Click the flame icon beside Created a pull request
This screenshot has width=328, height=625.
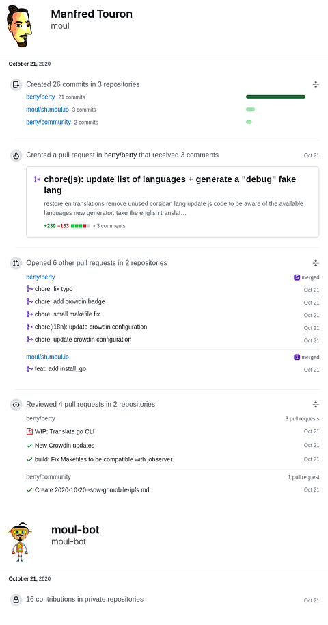16,155
